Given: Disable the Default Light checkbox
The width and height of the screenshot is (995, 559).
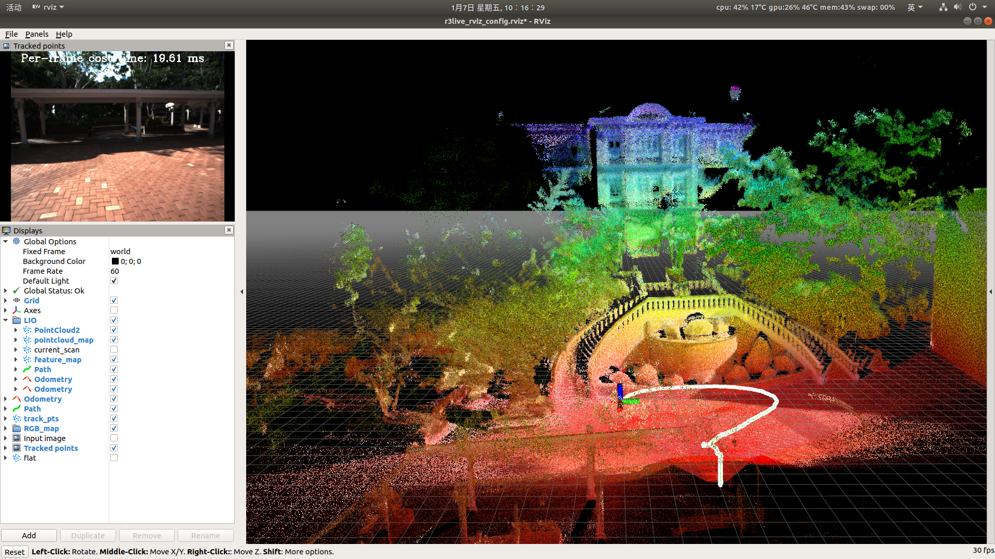Looking at the screenshot, I should pyautogui.click(x=114, y=281).
